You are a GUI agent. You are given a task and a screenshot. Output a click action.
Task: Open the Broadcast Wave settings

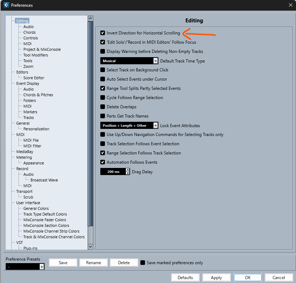pyautogui.click(x=44, y=180)
